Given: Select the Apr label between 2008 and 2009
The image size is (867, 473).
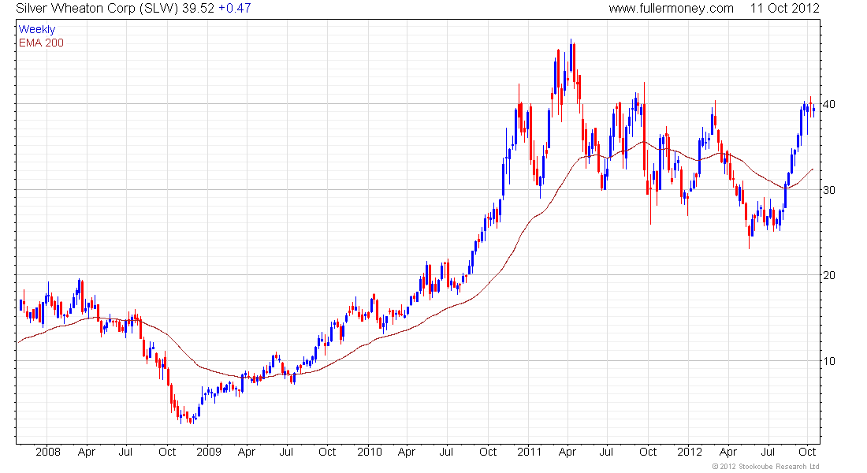Looking at the screenshot, I should (87, 452).
